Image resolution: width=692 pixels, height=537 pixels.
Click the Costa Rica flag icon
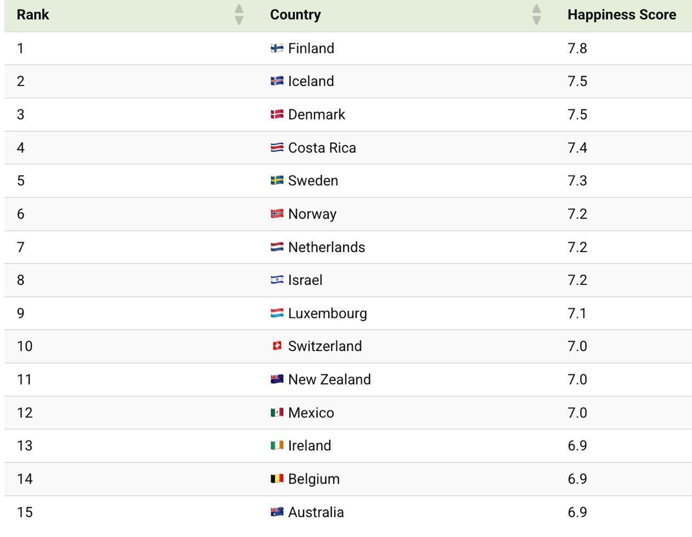click(277, 148)
